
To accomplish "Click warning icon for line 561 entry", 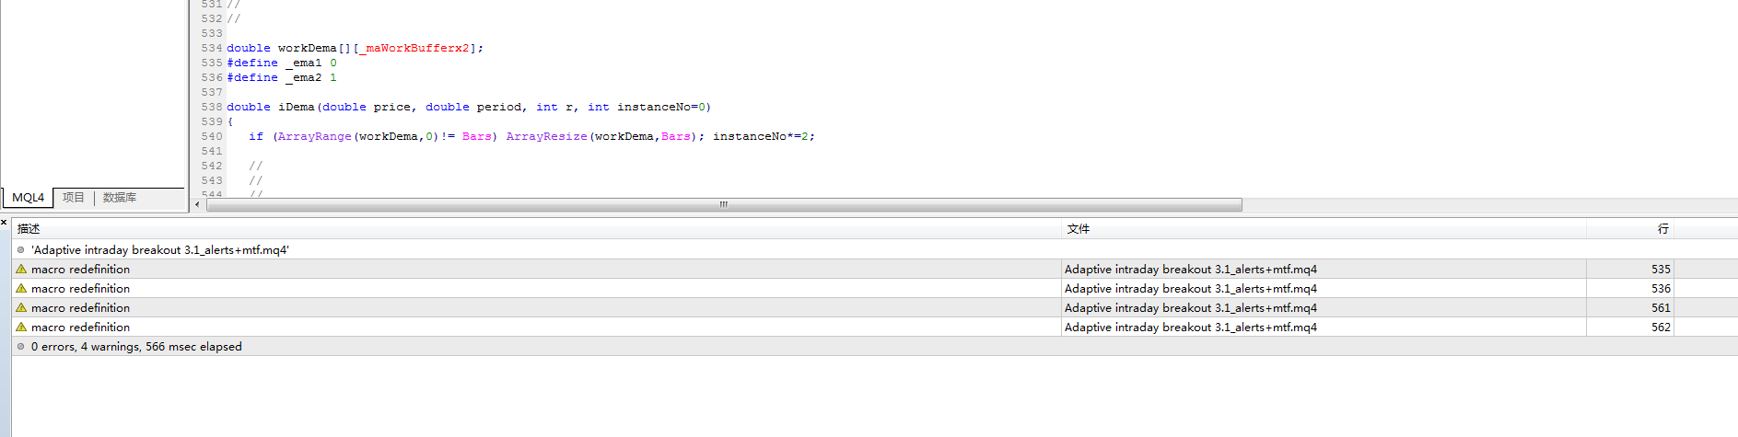I will coord(21,308).
